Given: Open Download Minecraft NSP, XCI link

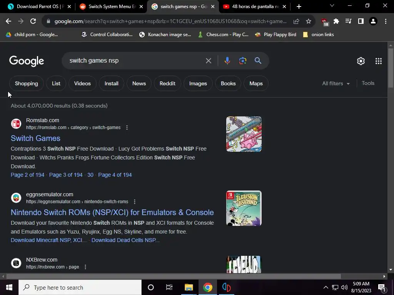Looking at the screenshot, I should [48, 240].
